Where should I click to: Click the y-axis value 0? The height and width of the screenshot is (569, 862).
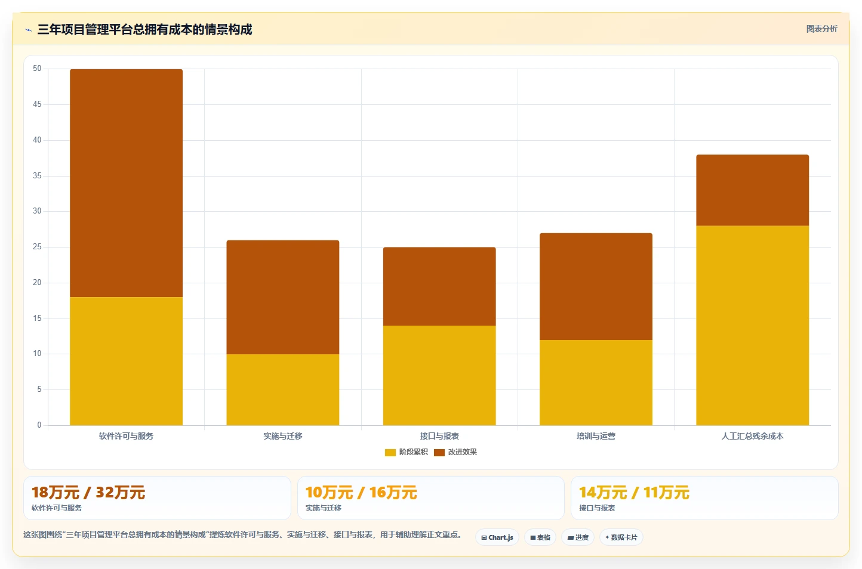click(39, 425)
